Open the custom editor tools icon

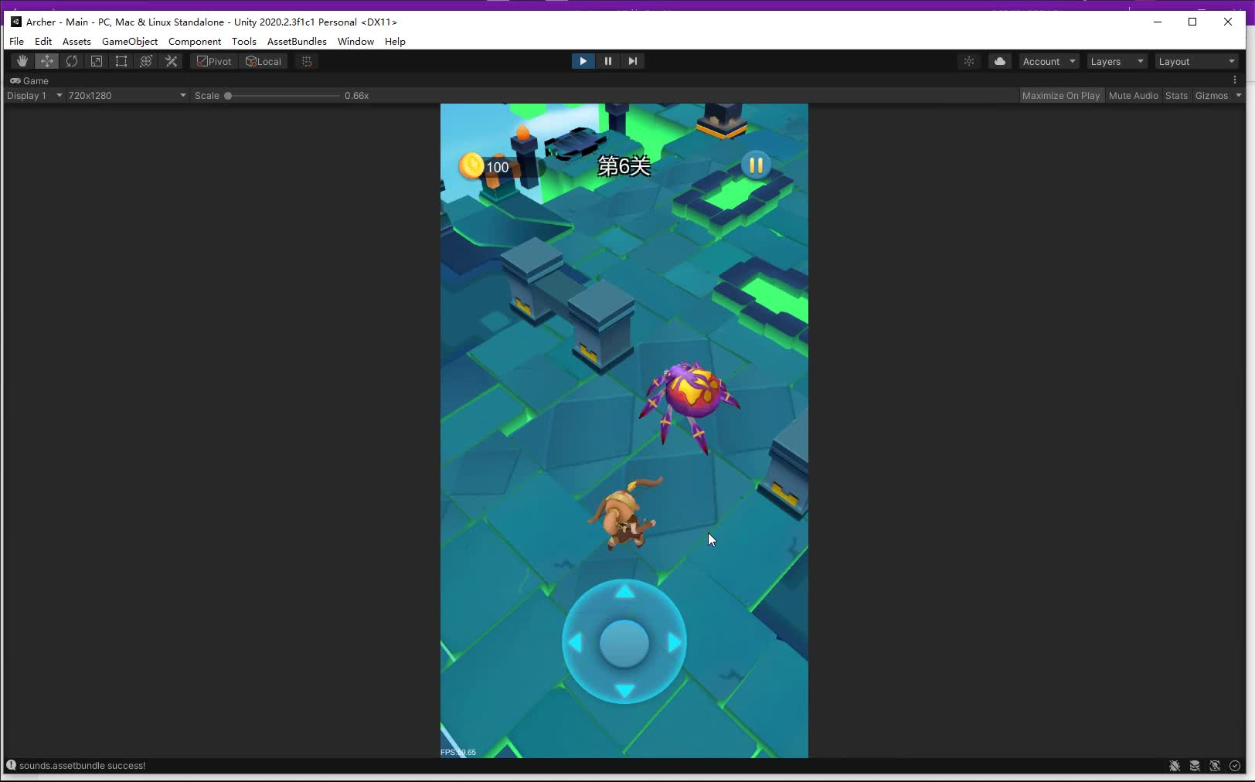point(171,61)
